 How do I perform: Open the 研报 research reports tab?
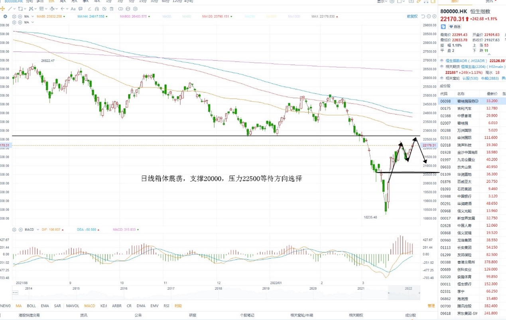coord(193,315)
